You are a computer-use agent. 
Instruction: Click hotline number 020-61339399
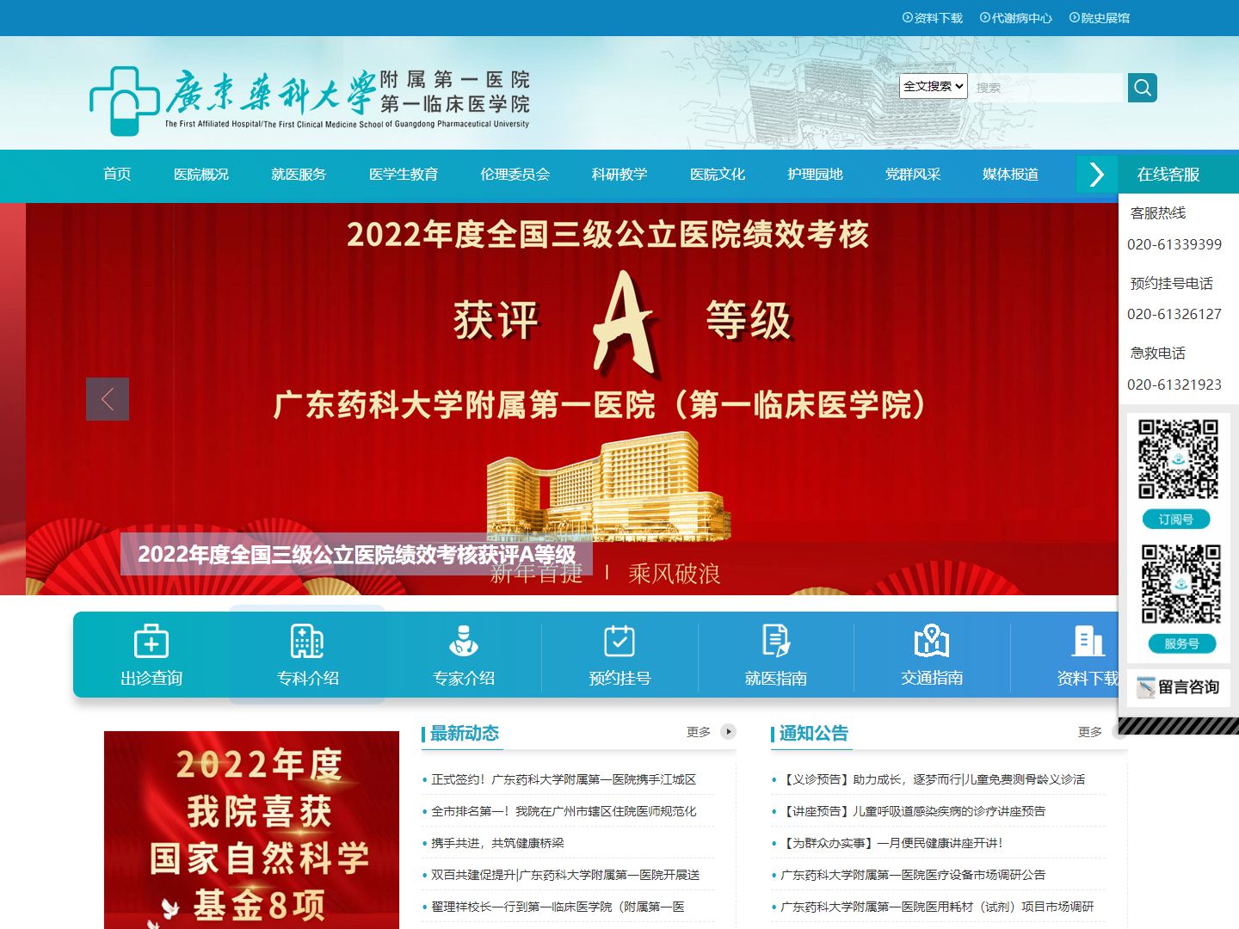click(x=1174, y=244)
